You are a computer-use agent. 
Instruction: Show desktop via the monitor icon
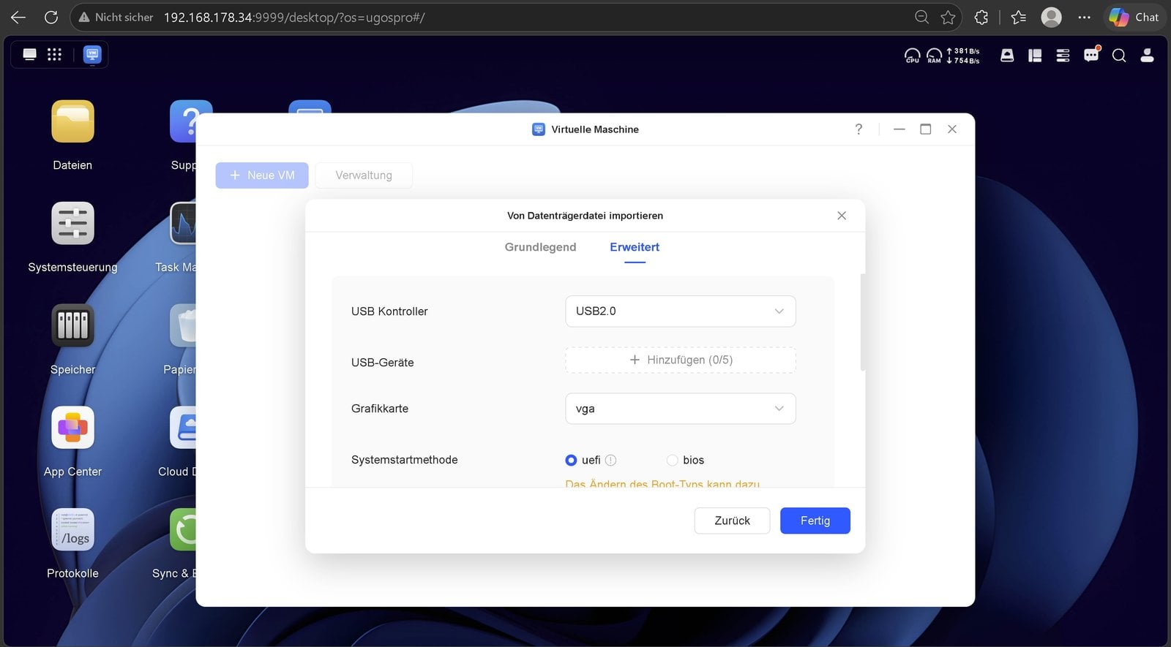tap(30, 54)
